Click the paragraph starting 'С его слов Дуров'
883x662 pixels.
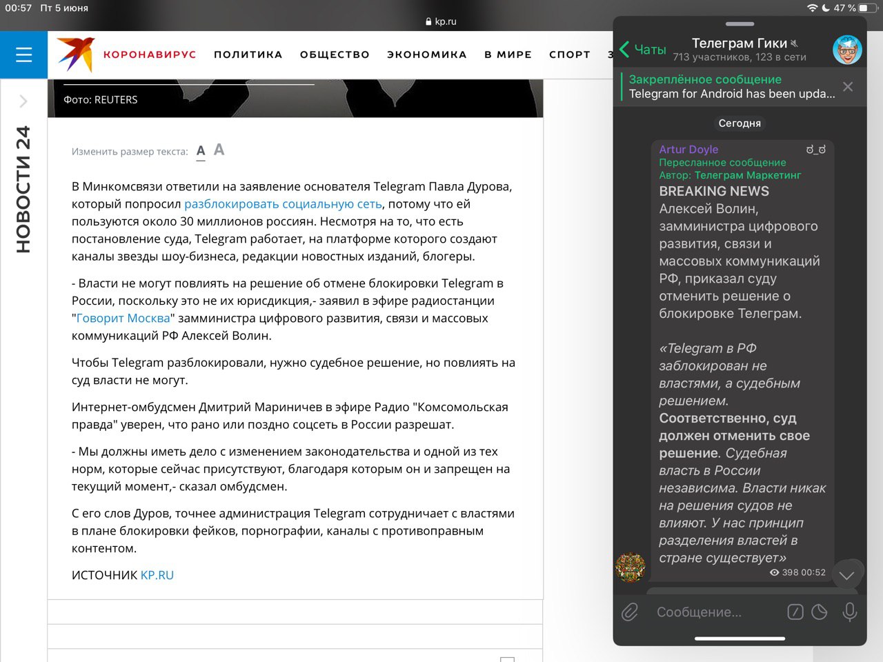click(293, 531)
